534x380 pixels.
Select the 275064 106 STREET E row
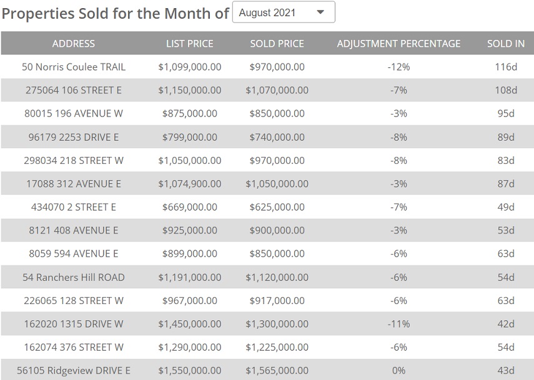coord(74,90)
